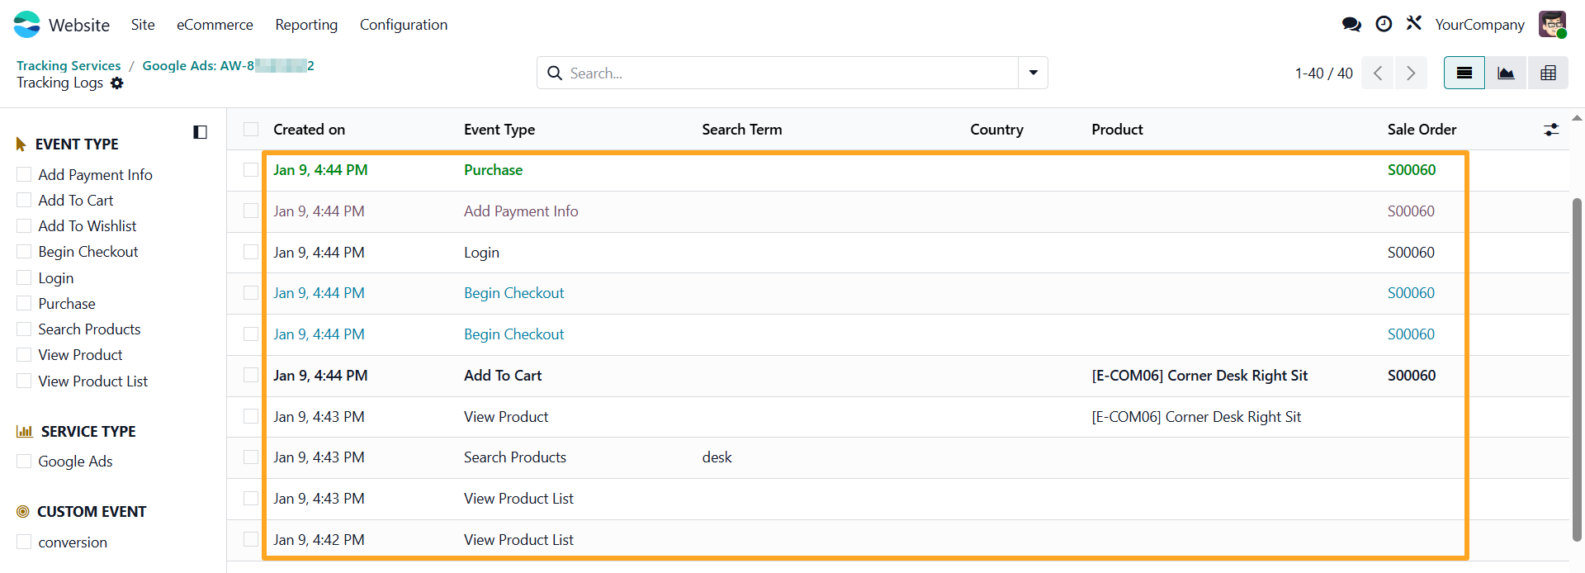The image size is (1585, 573).
Task: Collapse the filter side panel
Action: click(200, 132)
